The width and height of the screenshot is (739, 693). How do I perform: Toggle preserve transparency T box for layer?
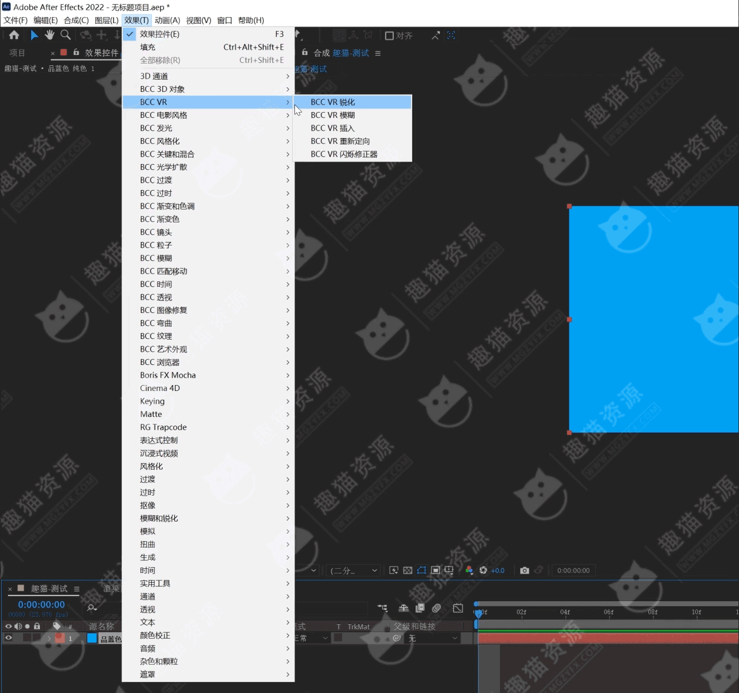pos(338,638)
